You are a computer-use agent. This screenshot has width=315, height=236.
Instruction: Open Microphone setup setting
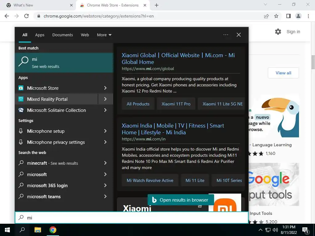(56, 131)
